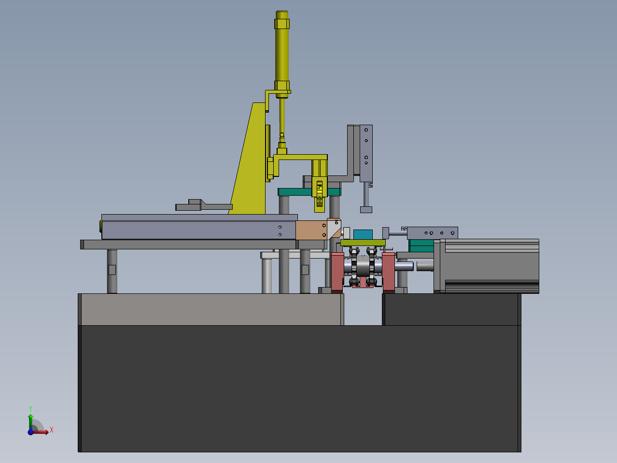Screen dimensions: 617x463
Task: Select the teal spacer blocks beside motor
Action: pos(421,246)
